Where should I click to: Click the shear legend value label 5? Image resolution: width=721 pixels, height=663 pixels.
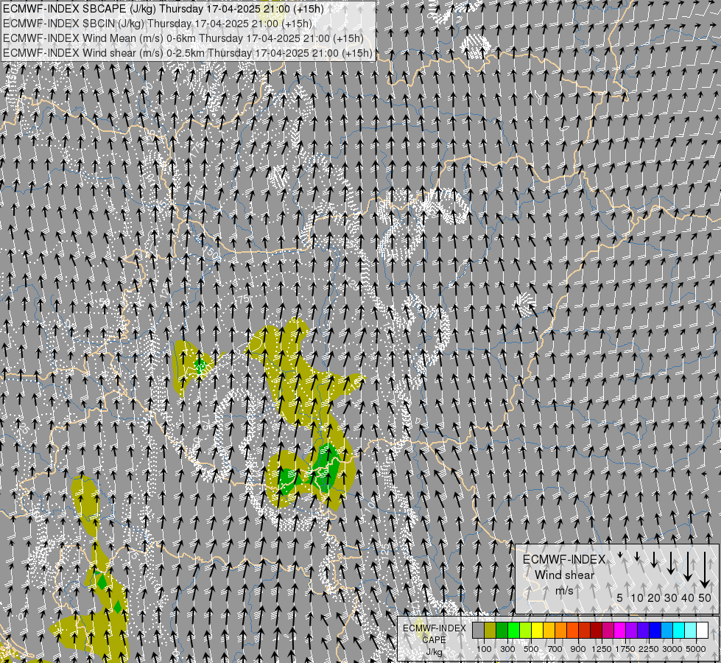[620, 597]
